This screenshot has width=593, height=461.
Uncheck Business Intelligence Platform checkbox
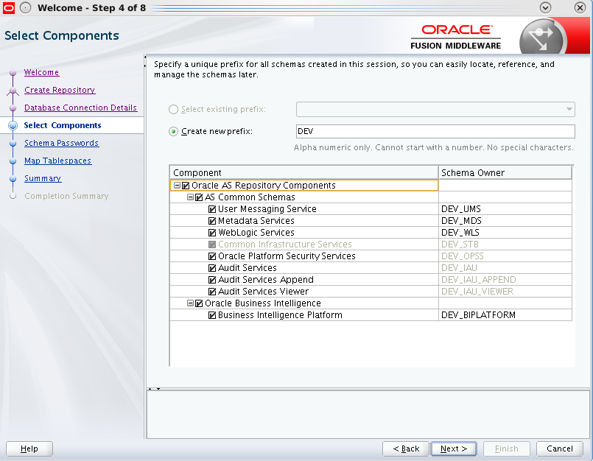click(212, 315)
